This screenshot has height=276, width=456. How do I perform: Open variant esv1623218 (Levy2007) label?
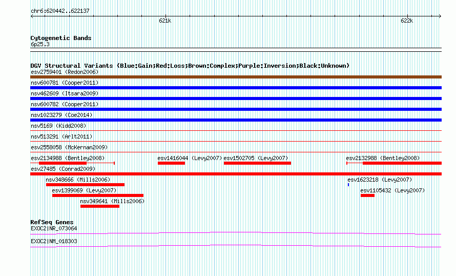pos(380,180)
